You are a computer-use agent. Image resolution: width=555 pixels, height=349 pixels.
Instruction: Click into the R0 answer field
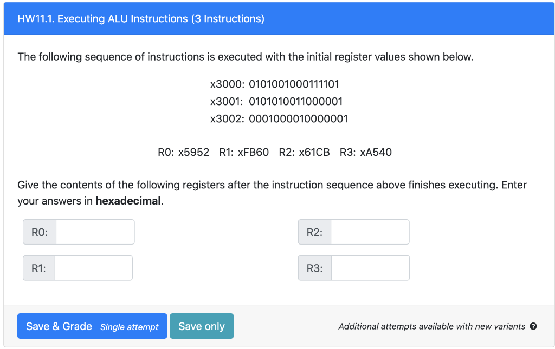[95, 232]
